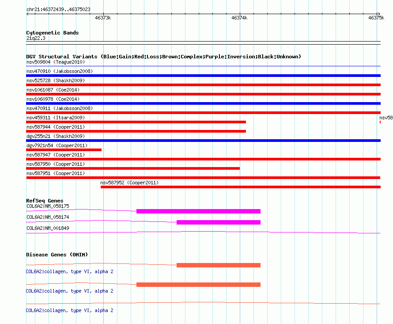The width and height of the screenshot is (393, 324).
Task: Select the Disease Genes (OMIM) track title
Action: 57,255
